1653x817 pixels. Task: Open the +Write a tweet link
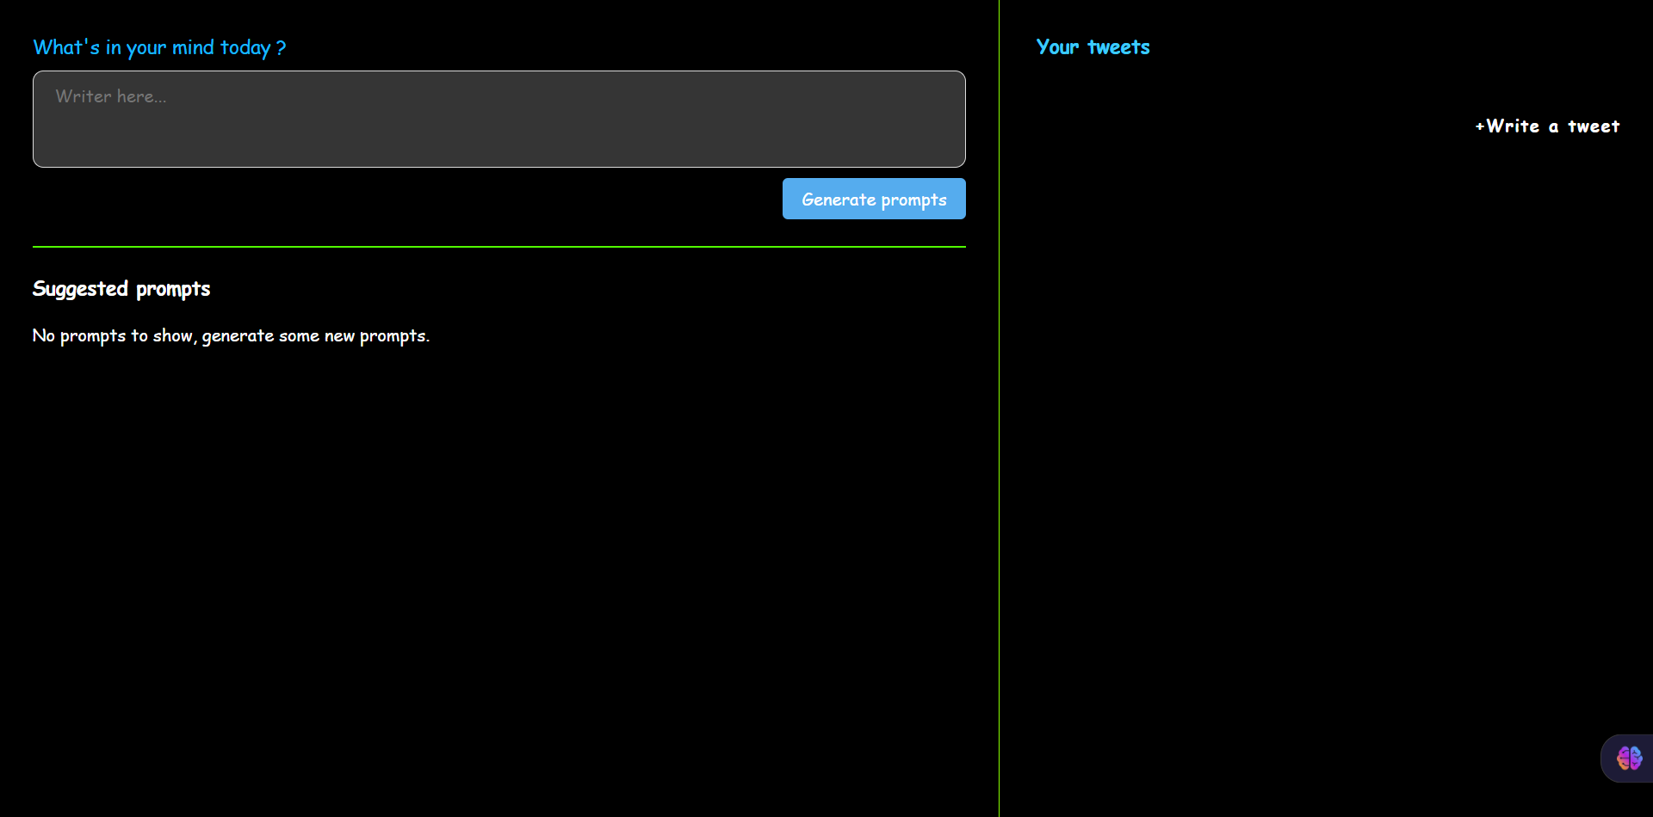point(1547,126)
